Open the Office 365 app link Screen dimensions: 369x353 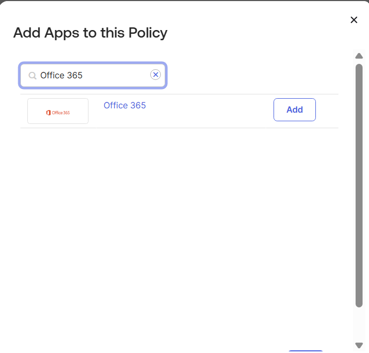coord(124,105)
